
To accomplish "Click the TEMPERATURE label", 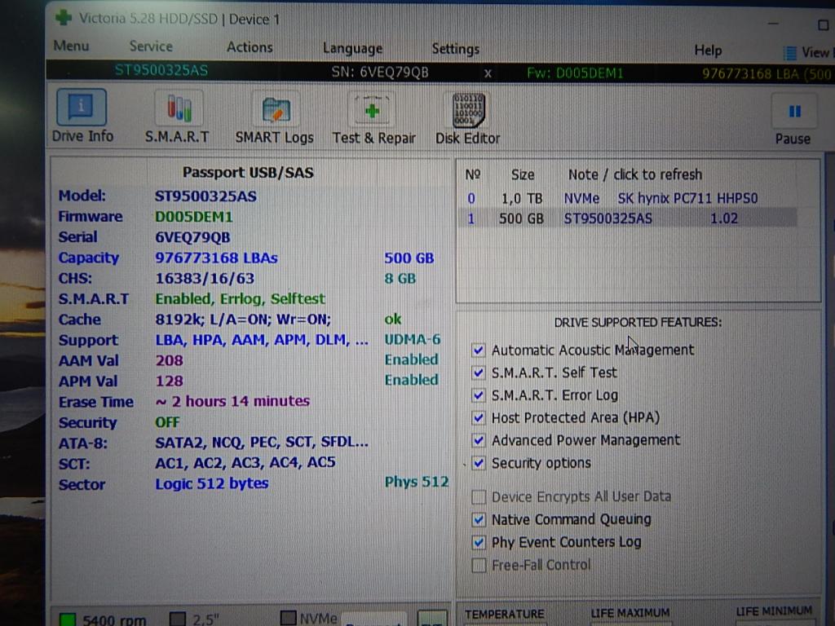I will (504, 615).
